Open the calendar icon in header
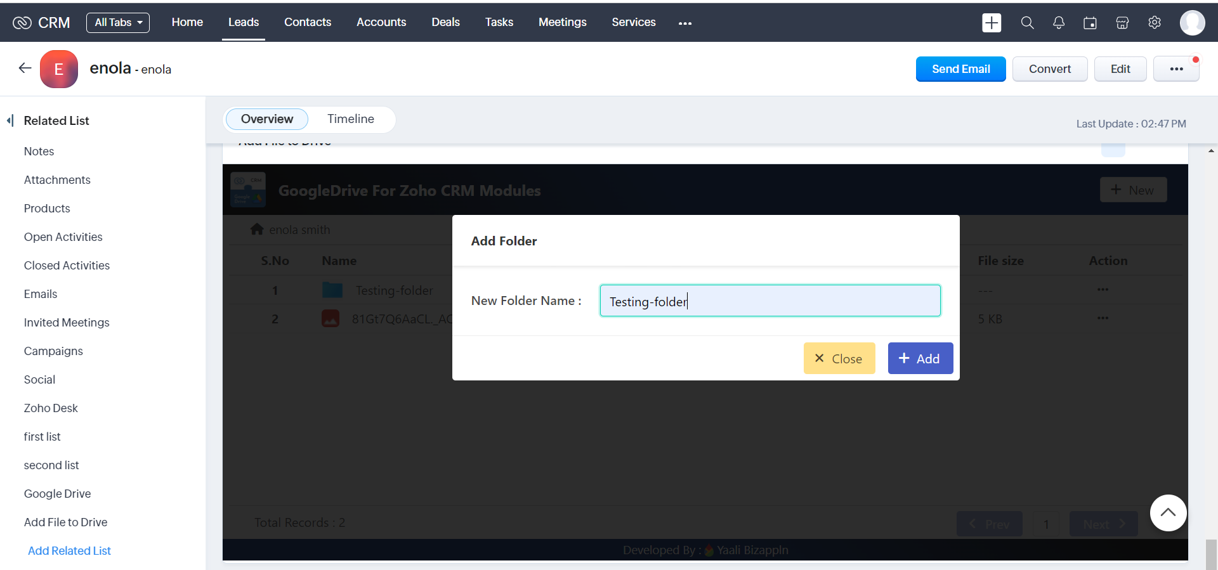The height and width of the screenshot is (570, 1218). (1090, 23)
